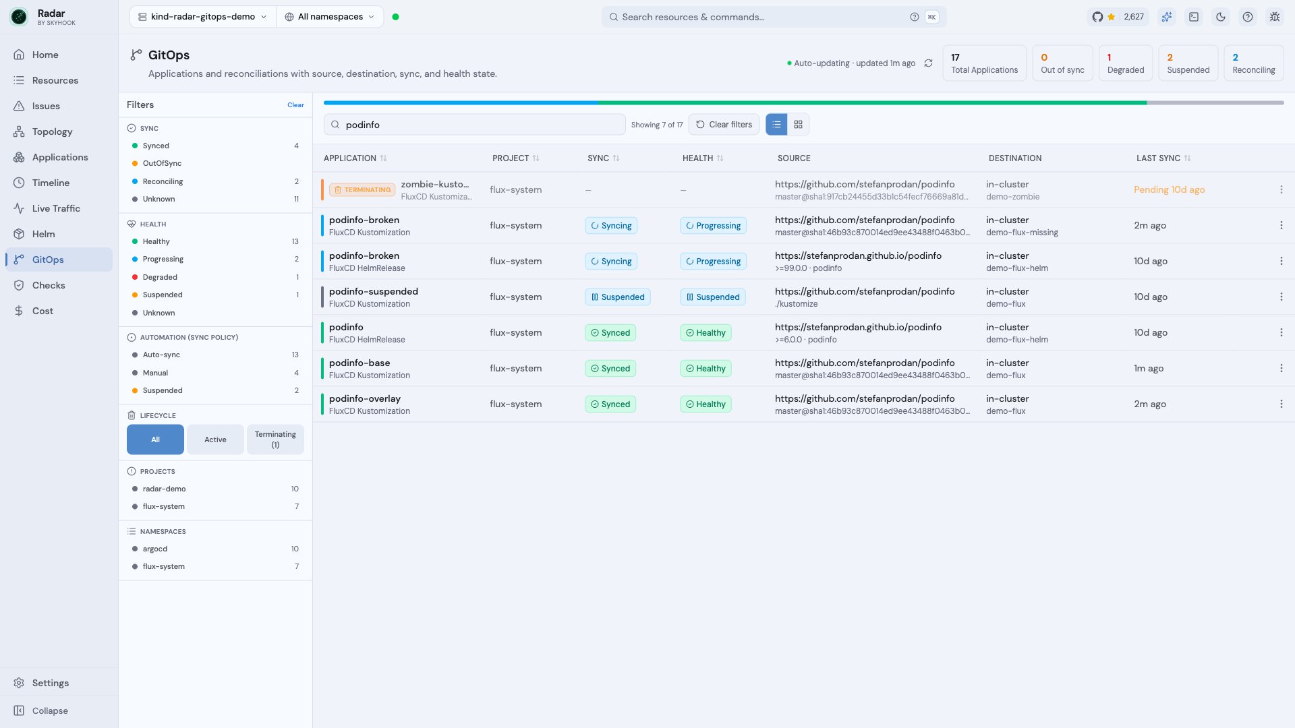1295x728 pixels.
Task: Click Clear link in Filters panel
Action: click(x=295, y=105)
